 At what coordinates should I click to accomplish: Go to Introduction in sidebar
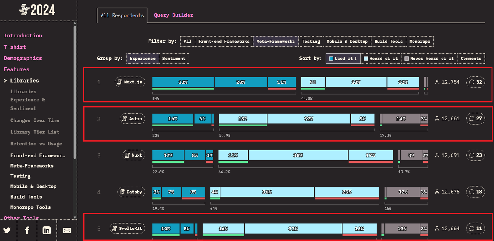[23, 35]
